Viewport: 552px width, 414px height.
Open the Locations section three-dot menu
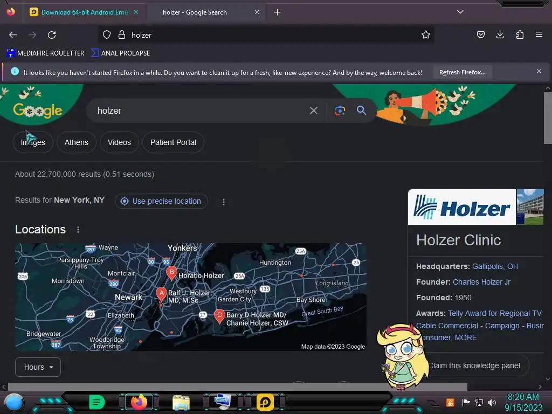tap(78, 230)
